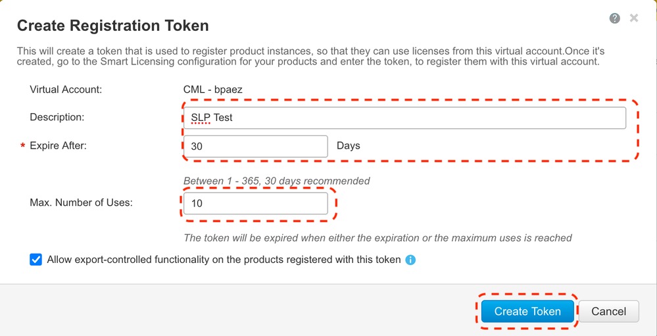Click the Create Registration Token title
The width and height of the screenshot is (657, 336).
(112, 26)
